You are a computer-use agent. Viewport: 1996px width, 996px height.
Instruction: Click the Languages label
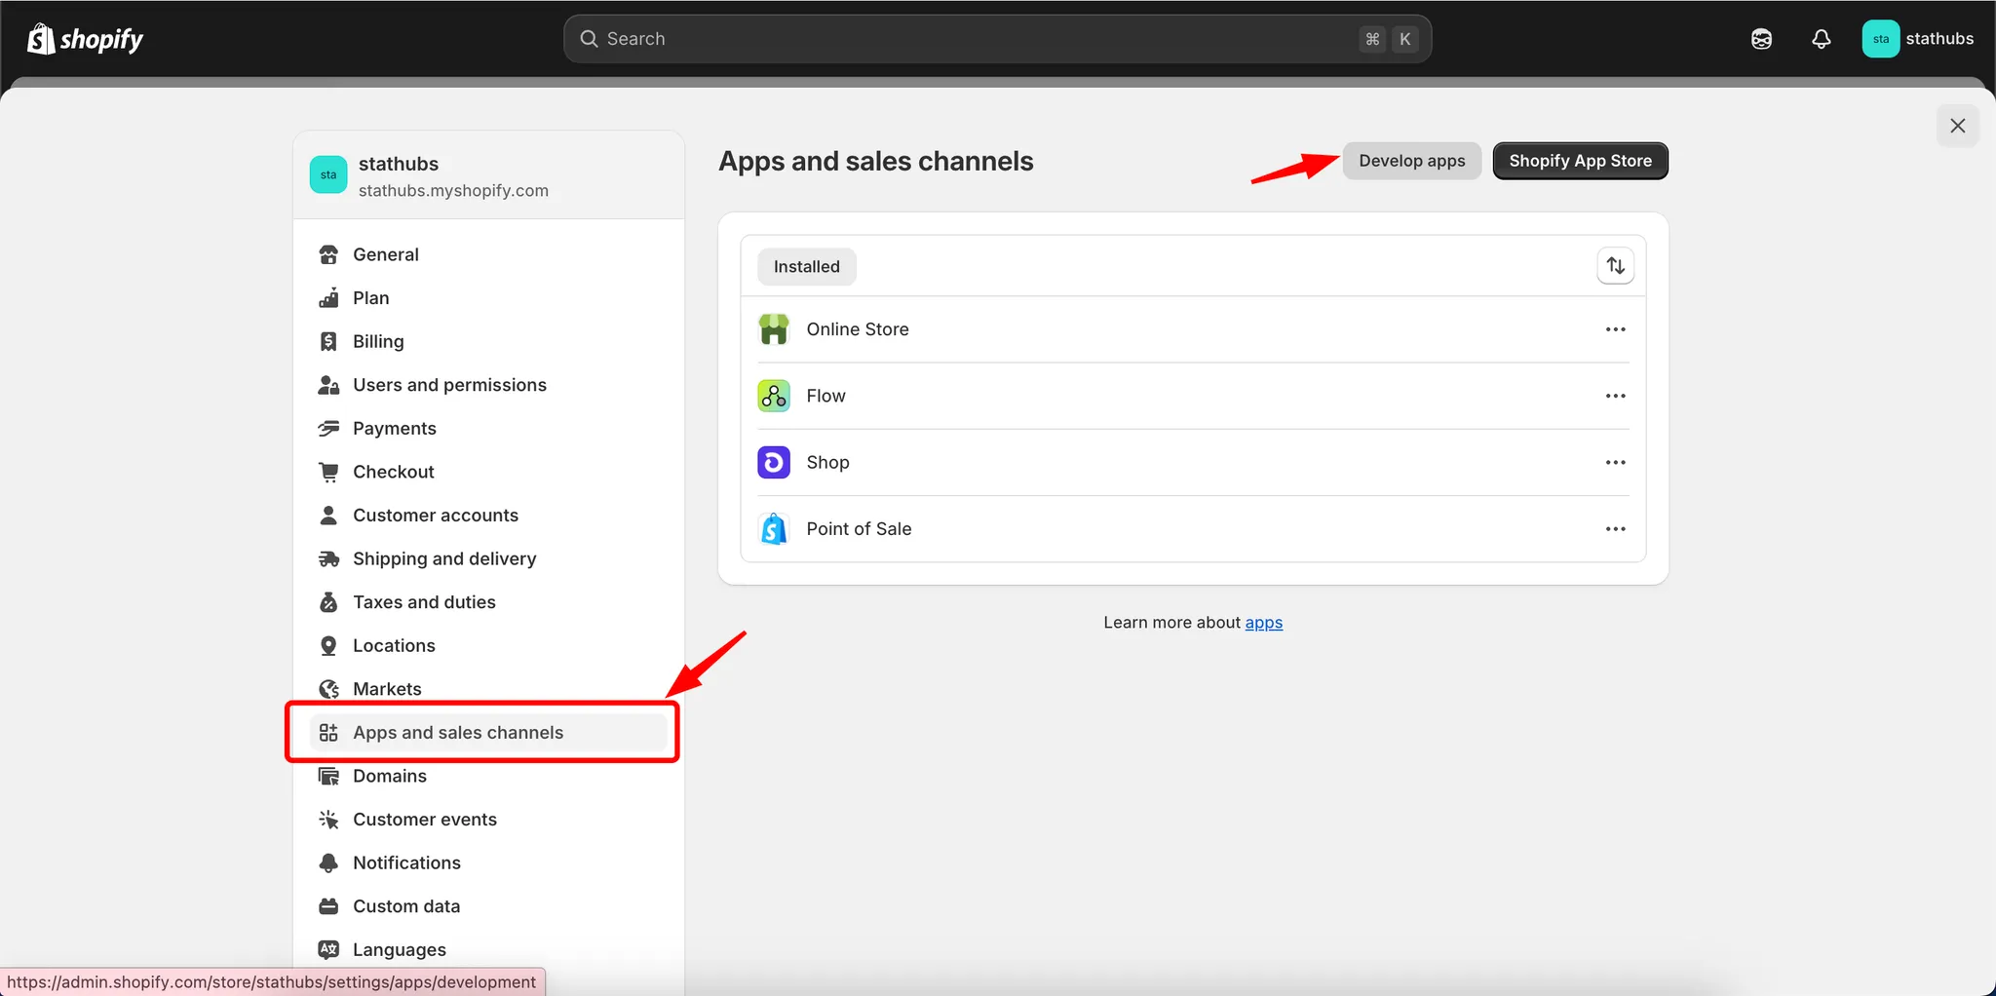pos(400,949)
